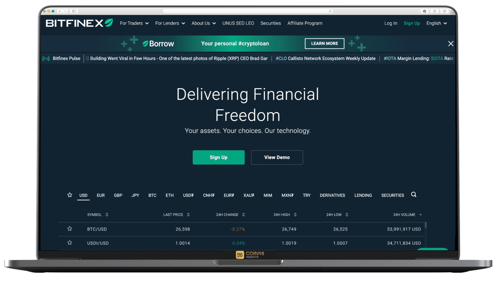Click the USDt/USD change 0.04%
500x281 pixels.
[x=238, y=243]
